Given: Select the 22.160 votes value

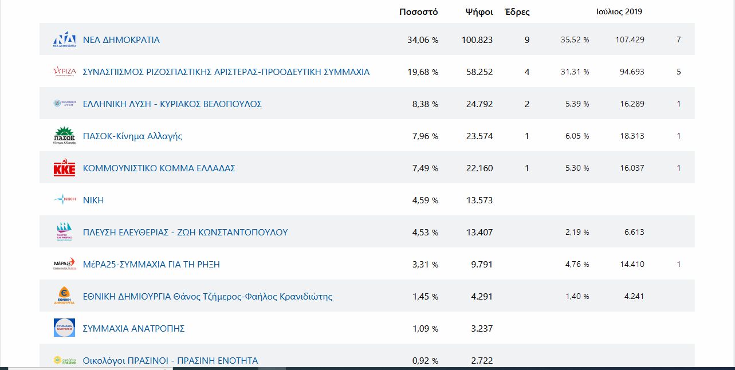Looking at the screenshot, I should [479, 168].
